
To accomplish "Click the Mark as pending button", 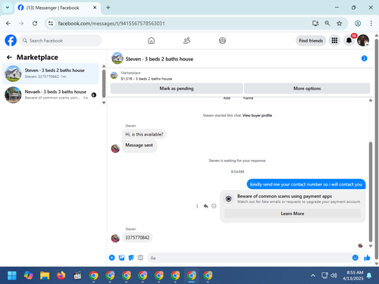I will pos(177,89).
